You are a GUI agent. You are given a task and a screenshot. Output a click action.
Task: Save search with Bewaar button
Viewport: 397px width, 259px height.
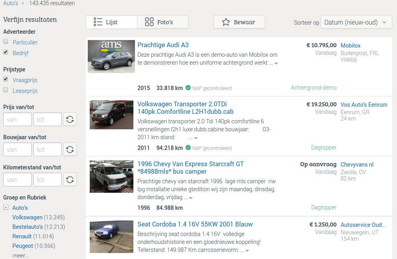click(239, 22)
